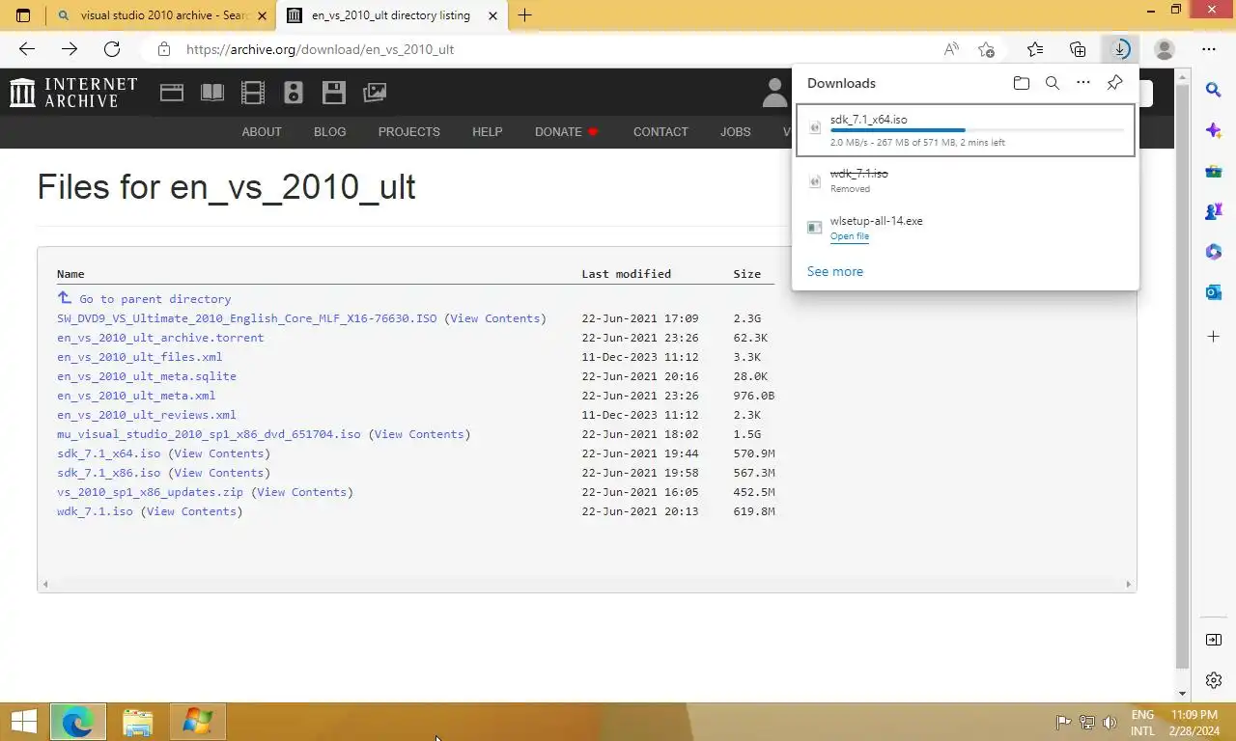Open JOBS in Internet Archive nav
Viewport: 1236px width, 741px height.
click(x=735, y=132)
